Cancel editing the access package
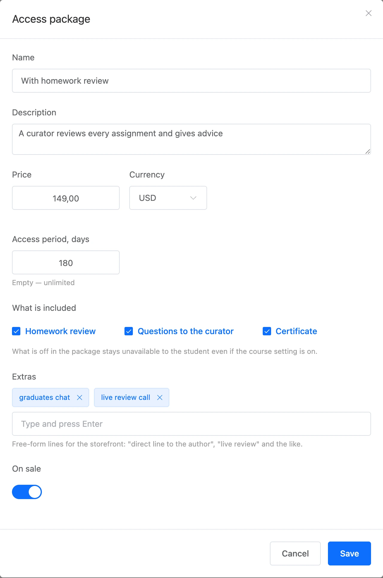The image size is (383, 578). [x=295, y=553]
